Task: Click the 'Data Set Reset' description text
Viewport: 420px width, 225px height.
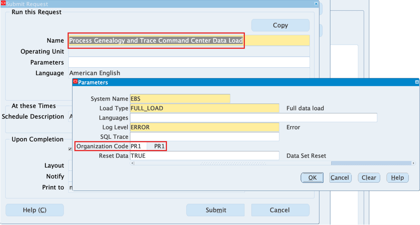Action: (306, 156)
